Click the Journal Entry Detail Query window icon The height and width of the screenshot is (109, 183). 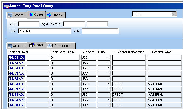coord(6,6)
